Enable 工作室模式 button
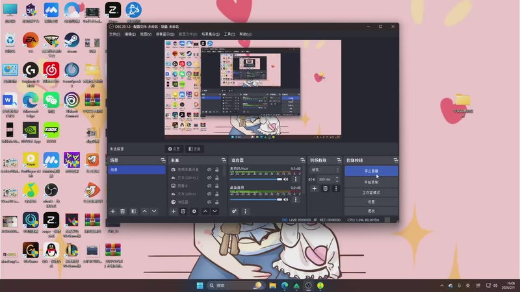520x292 pixels. pos(371,192)
